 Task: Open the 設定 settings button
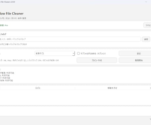point(139,54)
